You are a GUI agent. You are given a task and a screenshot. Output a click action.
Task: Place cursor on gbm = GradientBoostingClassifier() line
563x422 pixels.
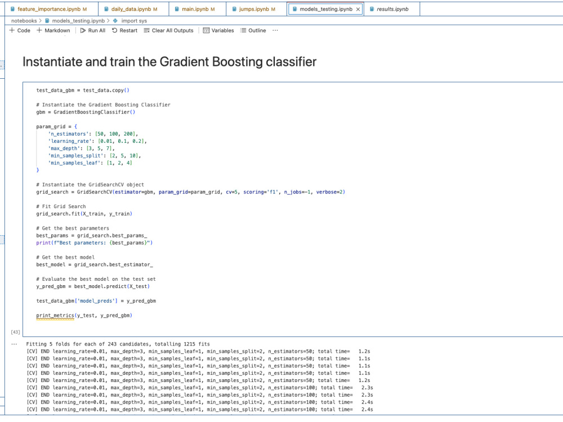[x=86, y=112]
